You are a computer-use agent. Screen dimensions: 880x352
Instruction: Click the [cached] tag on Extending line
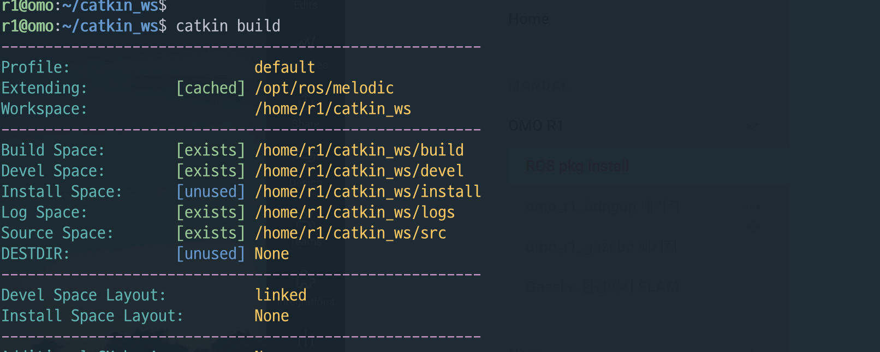(x=211, y=88)
